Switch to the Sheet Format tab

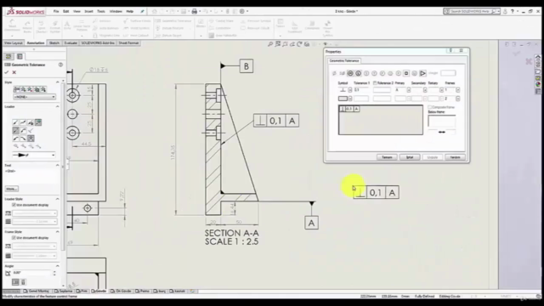[128, 43]
